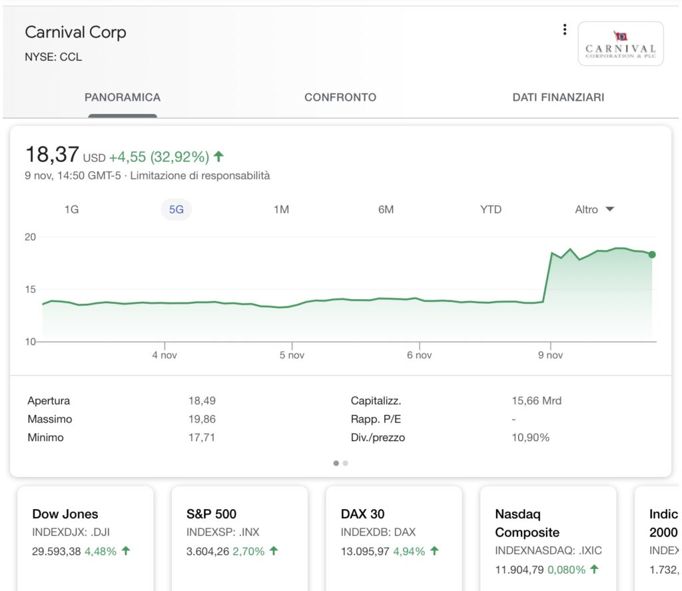Click the Carnival Corp title

point(75,32)
